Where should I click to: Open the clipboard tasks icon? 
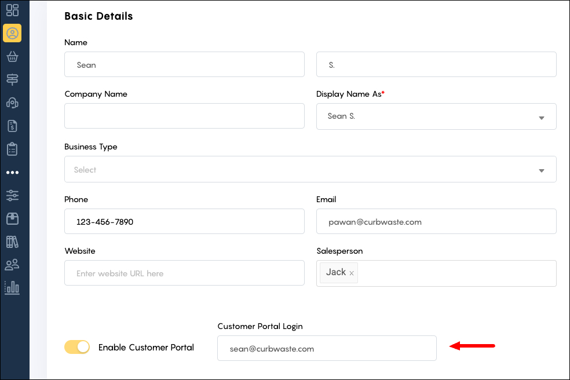tap(13, 149)
